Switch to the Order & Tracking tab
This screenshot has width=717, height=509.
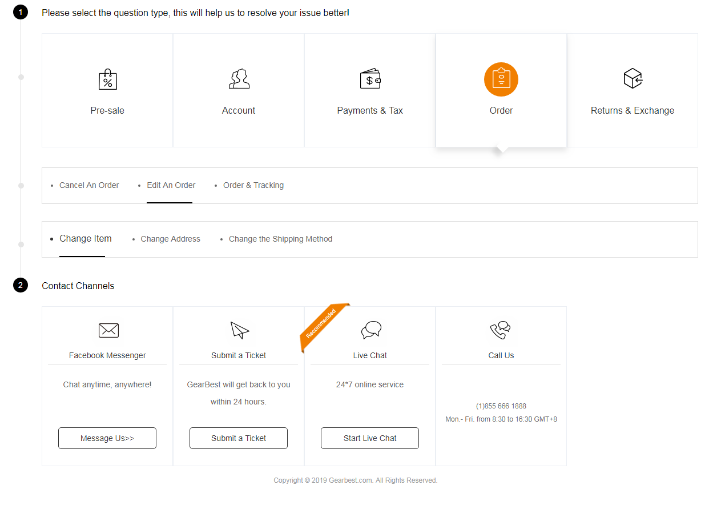(253, 185)
